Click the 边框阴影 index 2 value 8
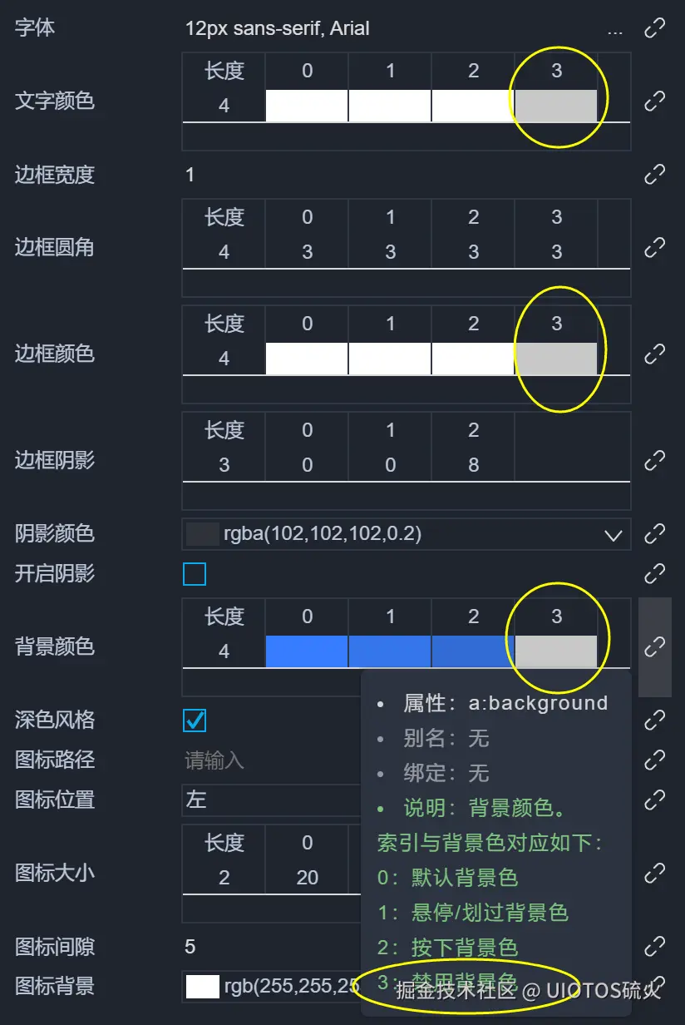 pos(473,465)
